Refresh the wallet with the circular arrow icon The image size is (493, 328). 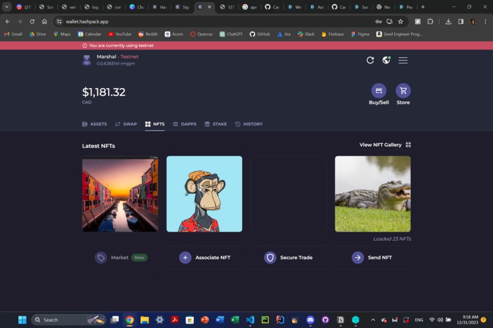[370, 60]
